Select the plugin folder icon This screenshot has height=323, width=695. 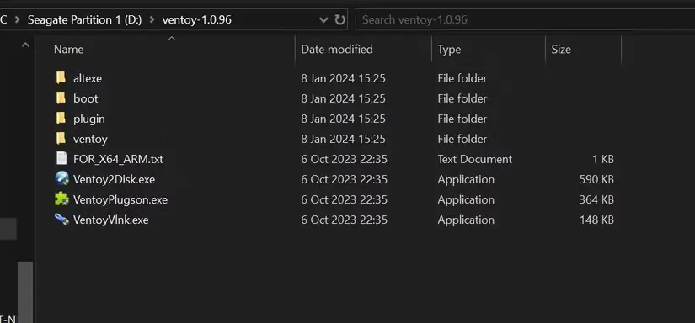point(61,119)
